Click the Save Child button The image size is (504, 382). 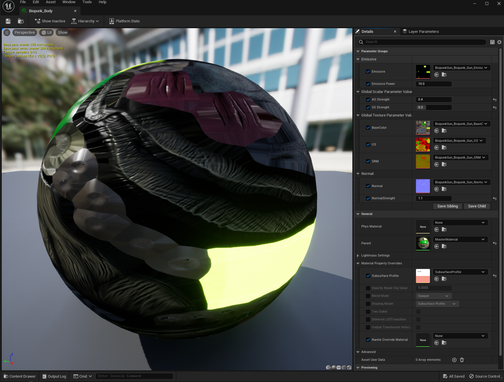[477, 206]
